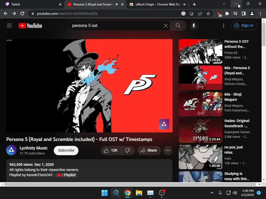The width and height of the screenshot is (266, 199).
Task: Click channel watermark in video corner
Action: (x=164, y=124)
